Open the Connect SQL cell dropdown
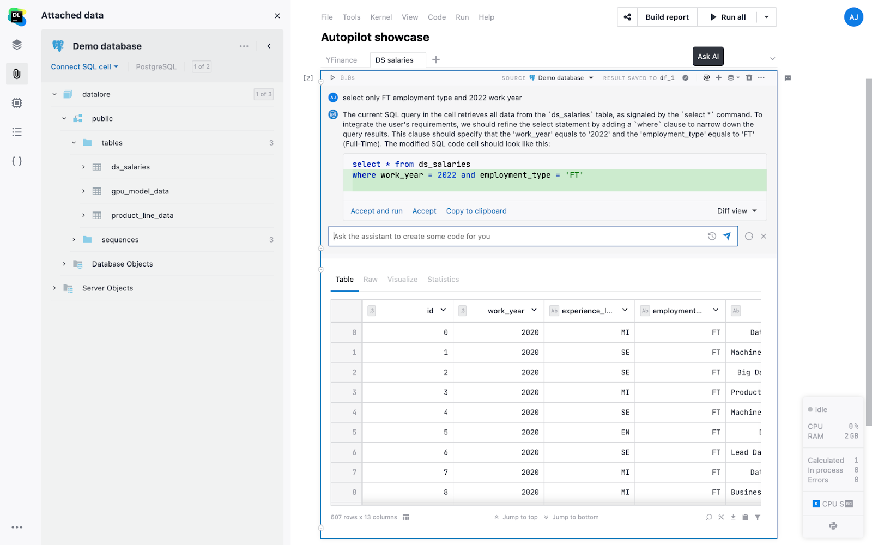Screen dimensions: 872x545 (84, 66)
